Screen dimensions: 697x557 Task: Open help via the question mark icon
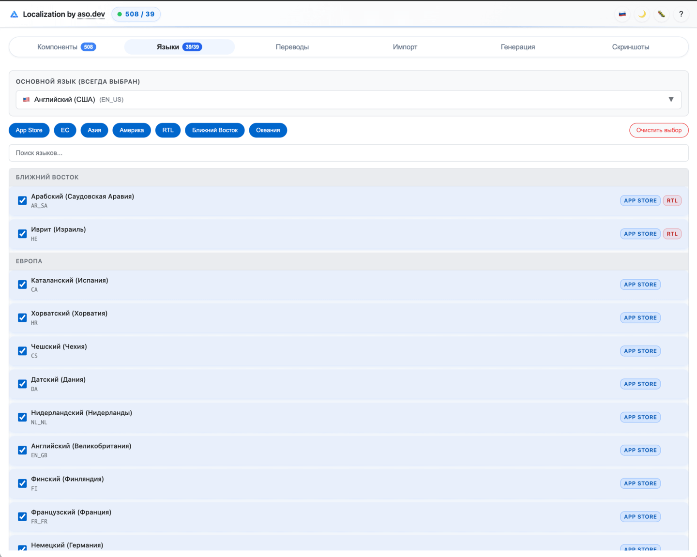681,14
